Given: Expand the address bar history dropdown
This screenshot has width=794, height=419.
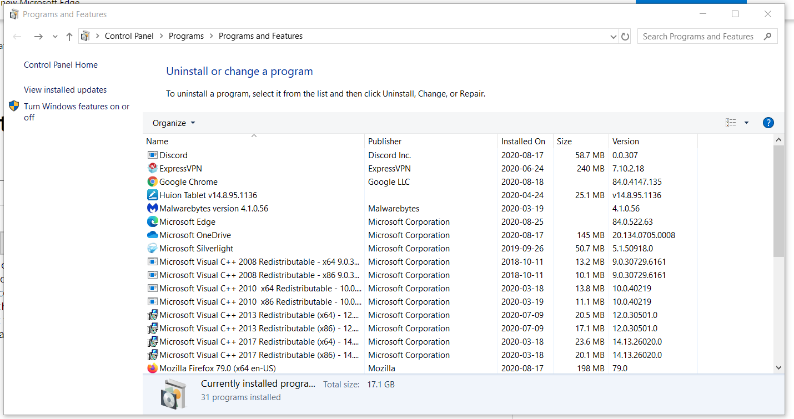Looking at the screenshot, I should [x=613, y=37].
